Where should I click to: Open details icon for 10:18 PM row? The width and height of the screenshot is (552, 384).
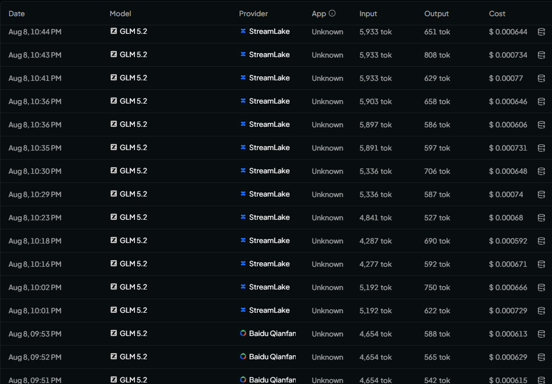pos(541,241)
